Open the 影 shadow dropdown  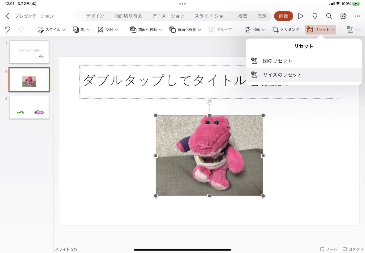(81, 30)
